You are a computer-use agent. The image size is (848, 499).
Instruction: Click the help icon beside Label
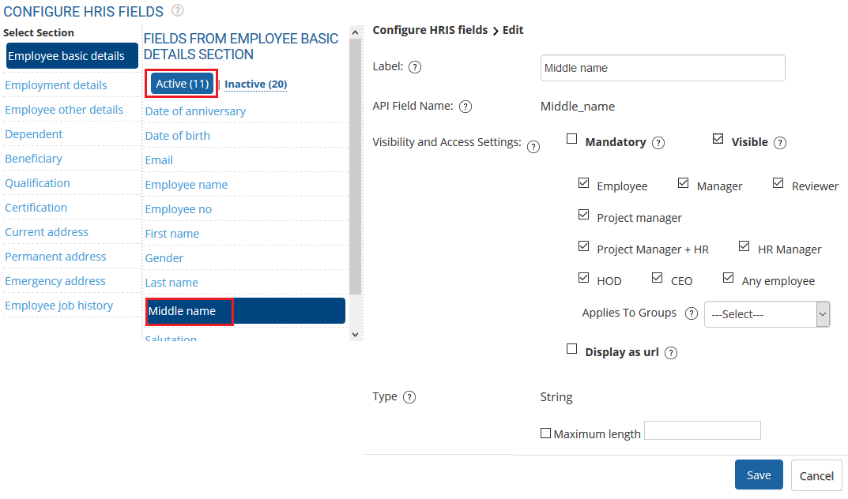point(415,67)
